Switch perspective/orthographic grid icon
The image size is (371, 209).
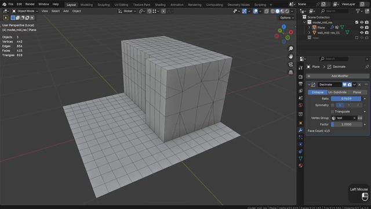[290, 72]
